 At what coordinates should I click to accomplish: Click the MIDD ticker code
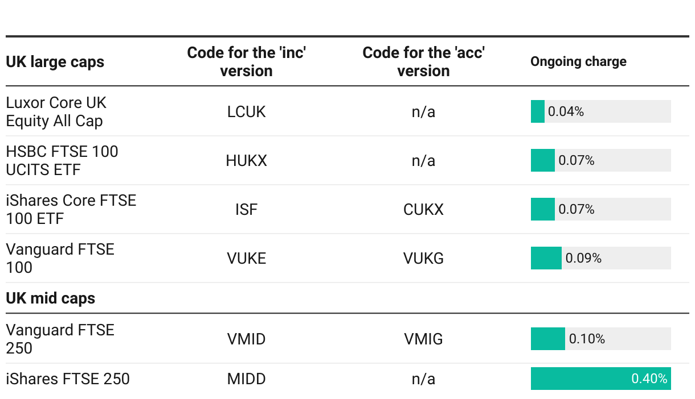[x=246, y=379]
